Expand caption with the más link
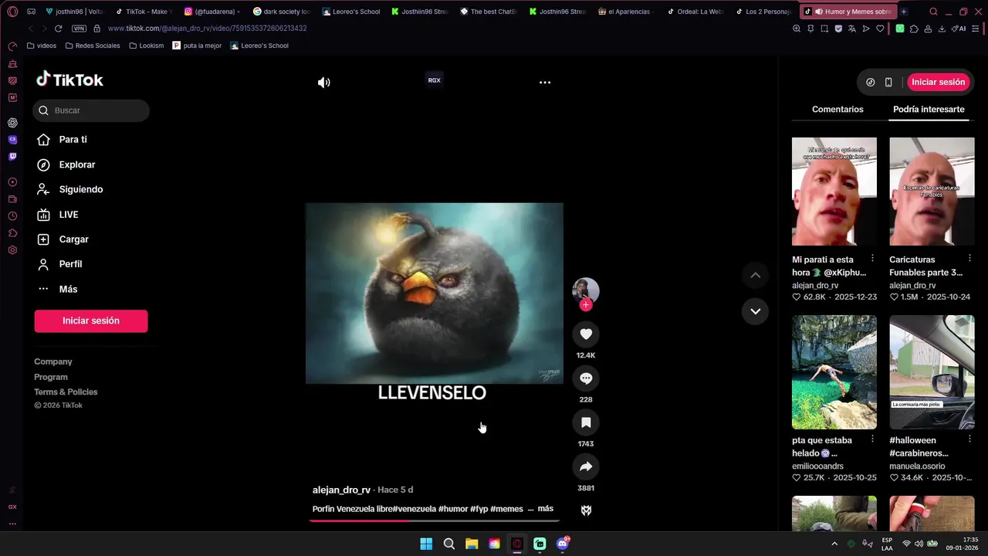Image resolution: width=988 pixels, height=556 pixels. (546, 509)
